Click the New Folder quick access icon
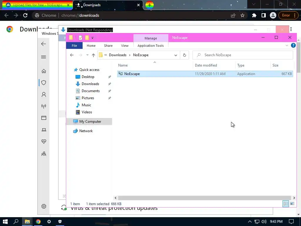 click(87, 38)
